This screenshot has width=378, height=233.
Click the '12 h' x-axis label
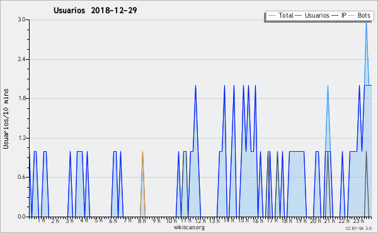(x=200, y=220)
